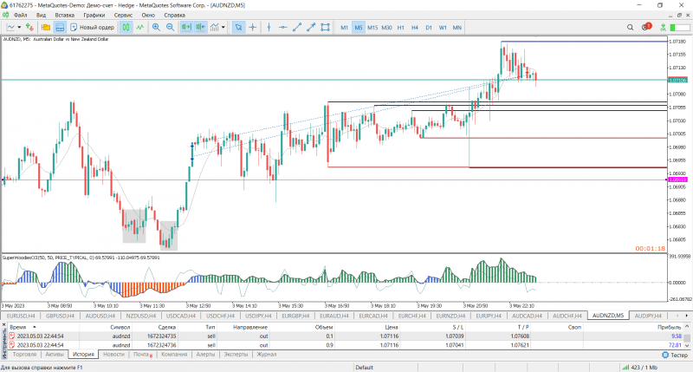
Task: Toggle chart shift
Action: coord(200,28)
